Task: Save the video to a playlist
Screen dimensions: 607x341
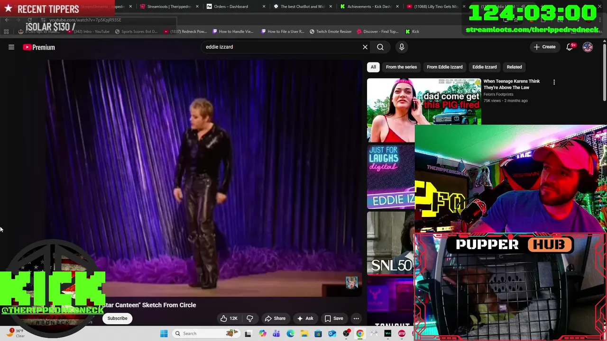Action: [334, 318]
